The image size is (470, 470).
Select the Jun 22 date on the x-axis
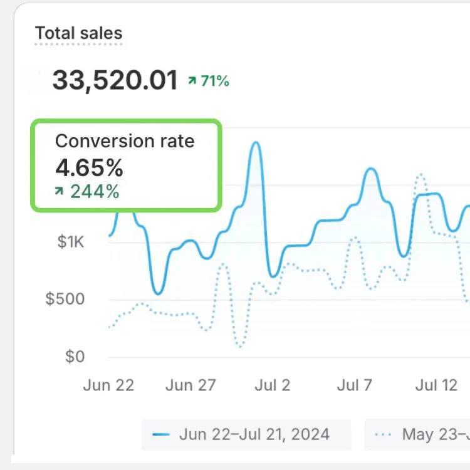click(108, 385)
